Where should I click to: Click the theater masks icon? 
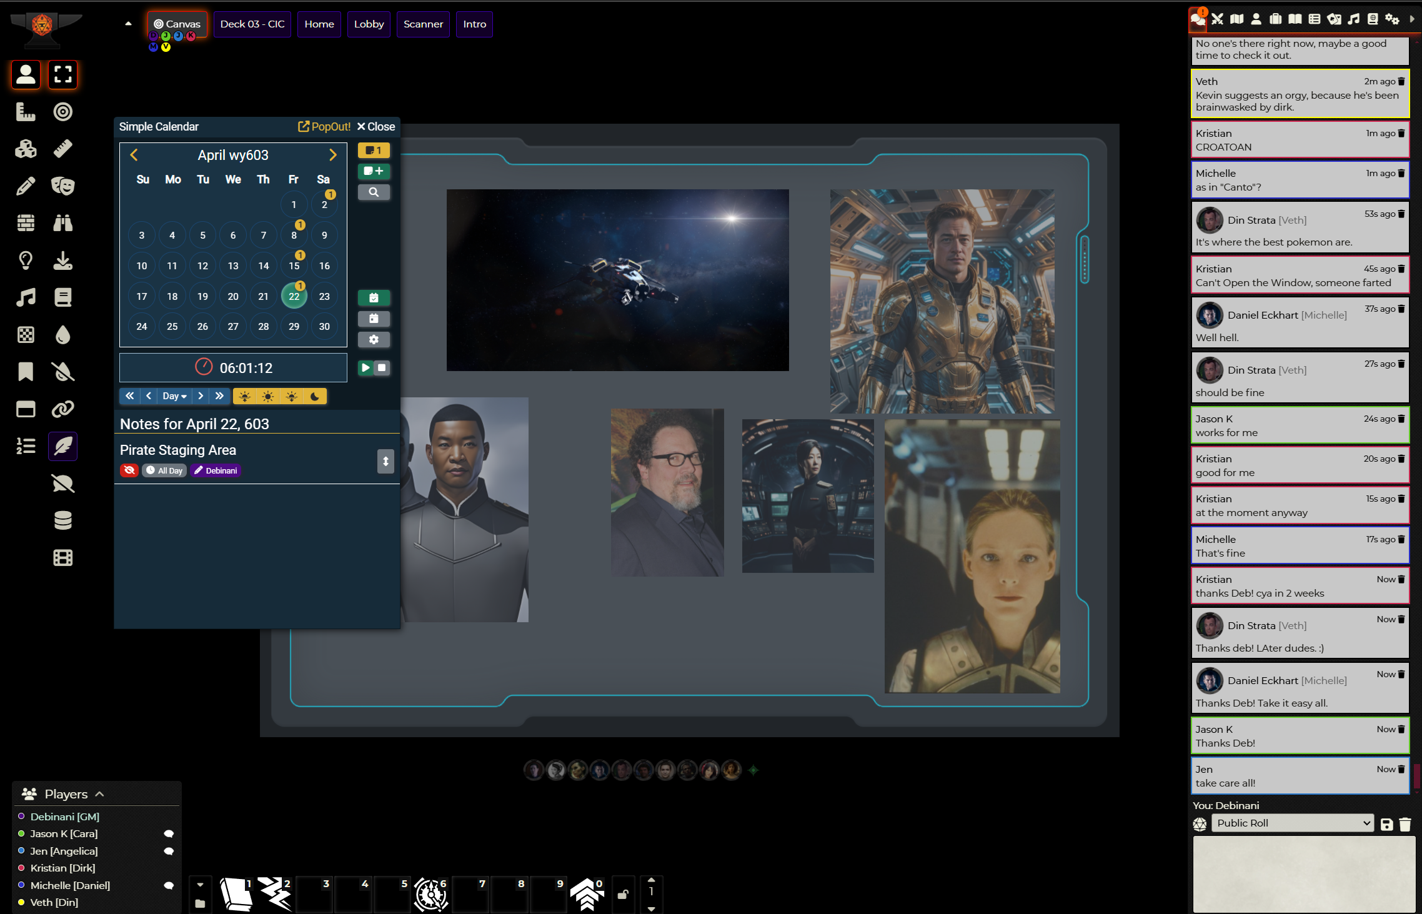[62, 186]
